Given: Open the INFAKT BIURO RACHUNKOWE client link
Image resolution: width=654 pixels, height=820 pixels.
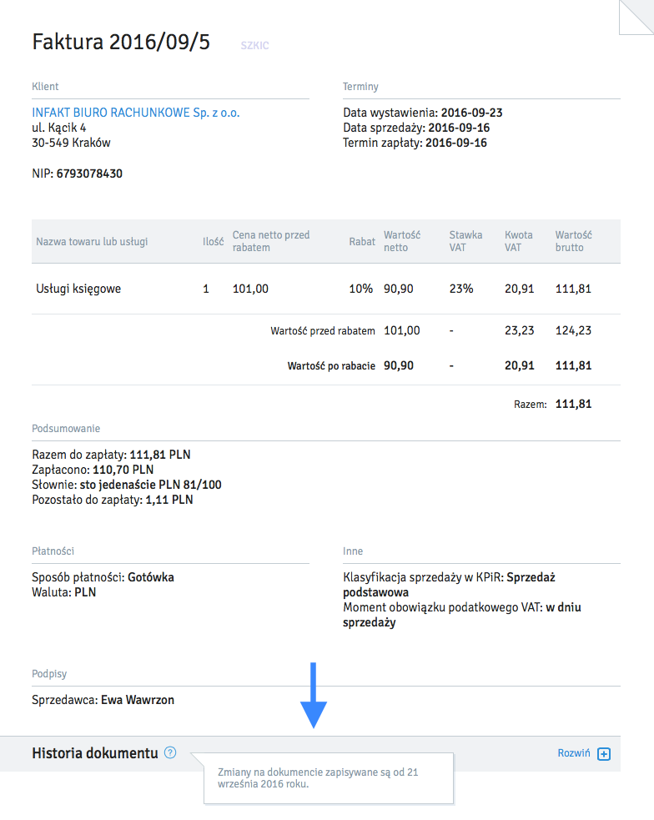Looking at the screenshot, I should pos(135,113).
